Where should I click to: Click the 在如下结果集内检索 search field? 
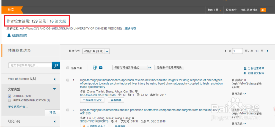click(x=30, y=66)
